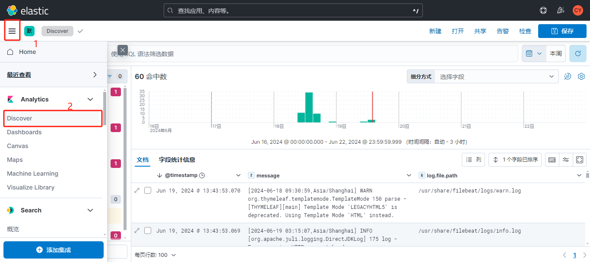
Task: Close the navigation flyout with X
Action: click(x=123, y=50)
